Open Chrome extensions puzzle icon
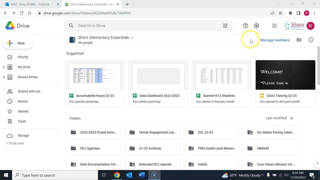 (290, 13)
